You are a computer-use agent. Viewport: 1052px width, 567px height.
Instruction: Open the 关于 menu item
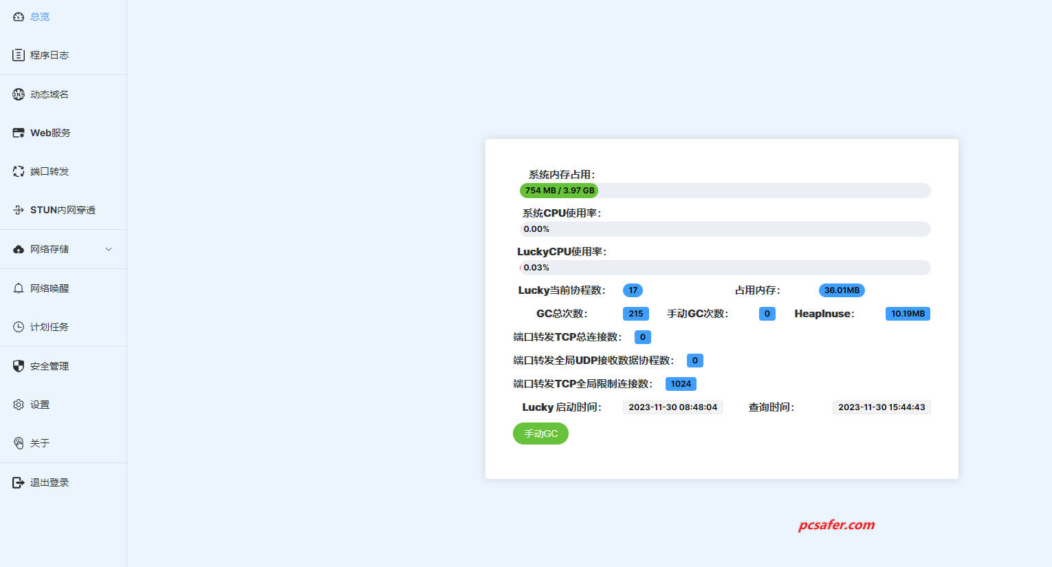click(x=40, y=443)
